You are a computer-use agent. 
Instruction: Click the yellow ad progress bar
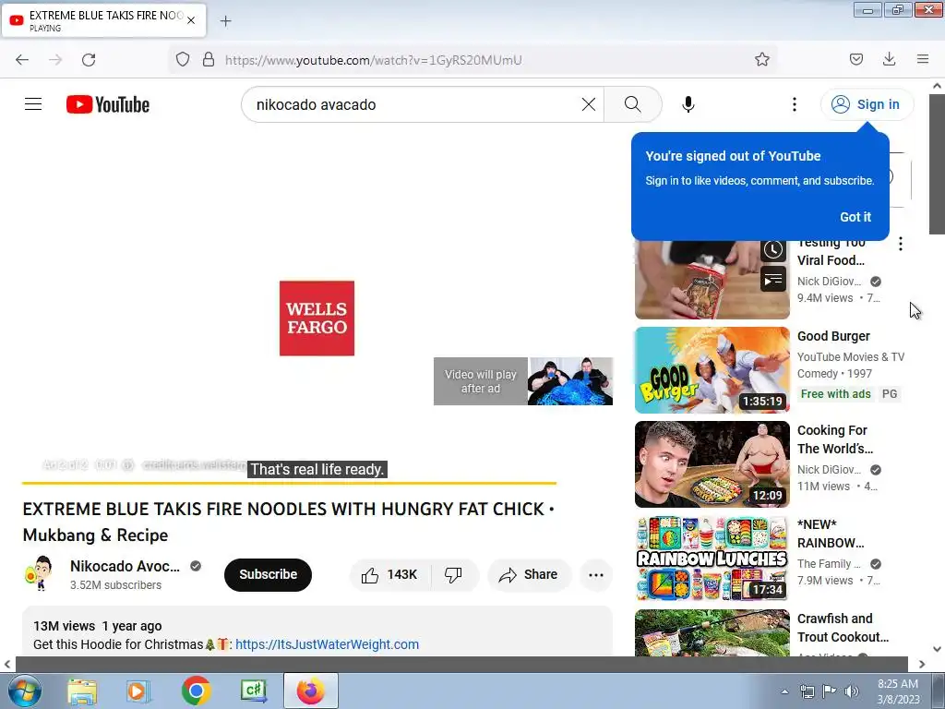point(289,483)
